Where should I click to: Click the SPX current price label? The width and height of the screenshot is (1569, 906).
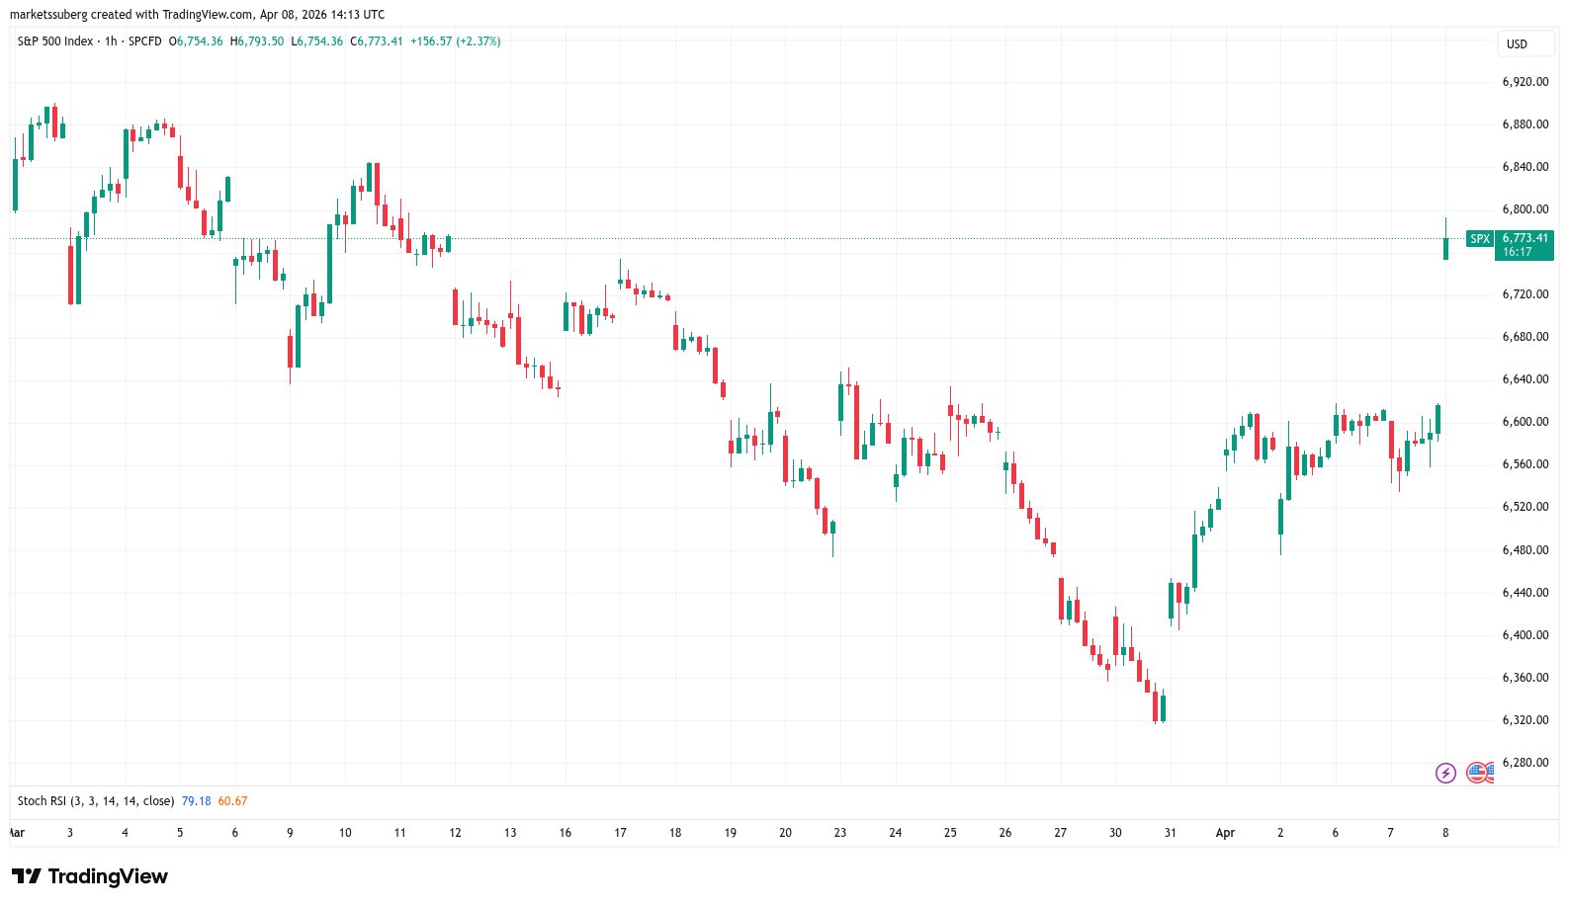pos(1524,238)
